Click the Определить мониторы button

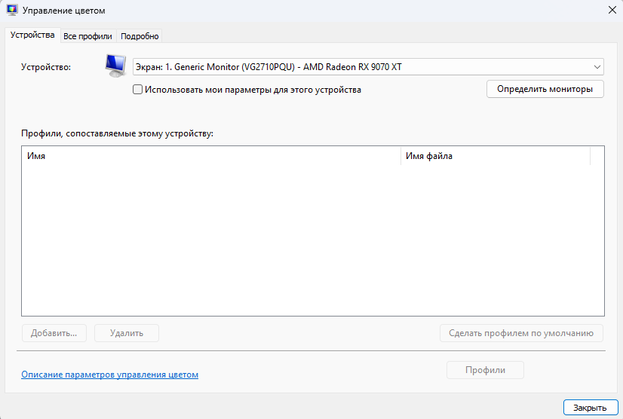[x=545, y=89]
